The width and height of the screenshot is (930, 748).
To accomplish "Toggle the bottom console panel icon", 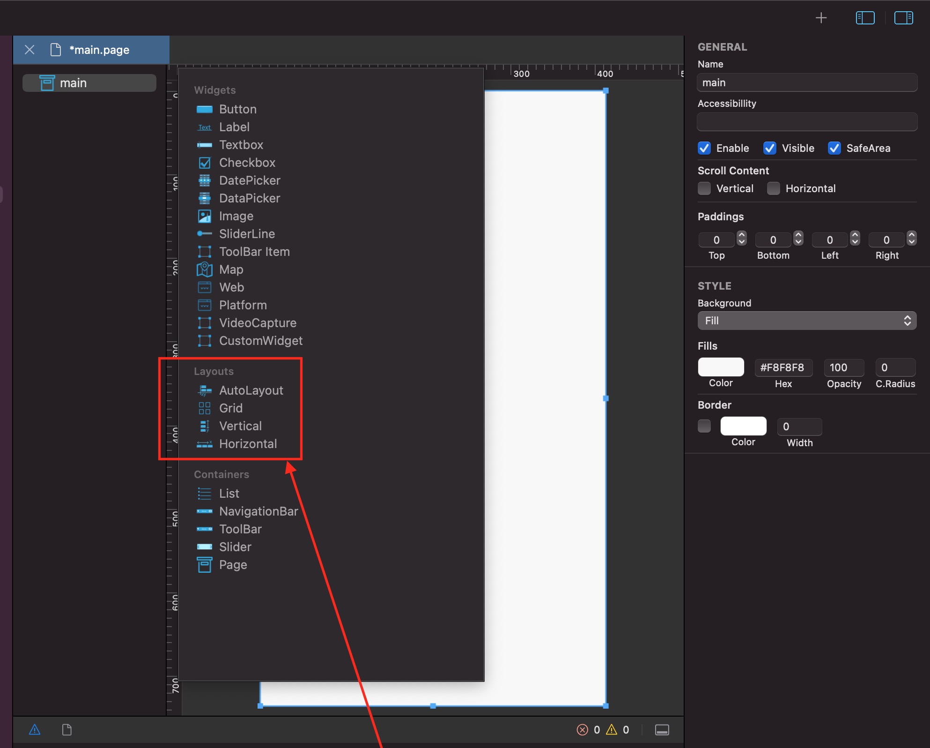I will [662, 730].
